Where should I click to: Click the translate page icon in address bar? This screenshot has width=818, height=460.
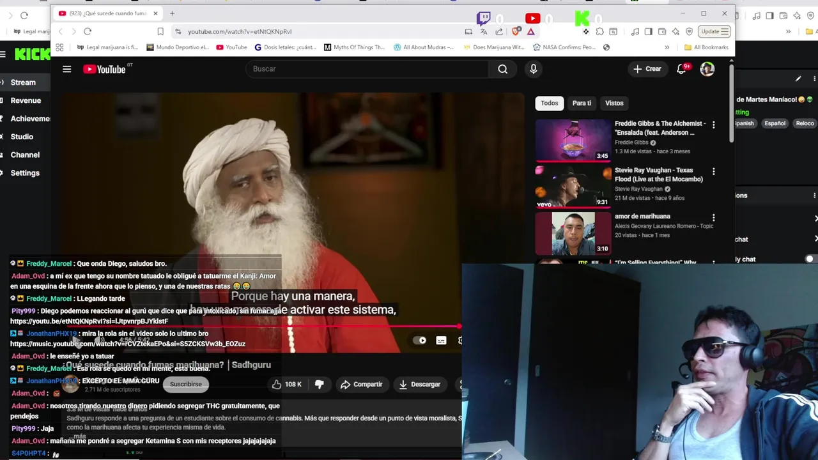[x=484, y=31]
